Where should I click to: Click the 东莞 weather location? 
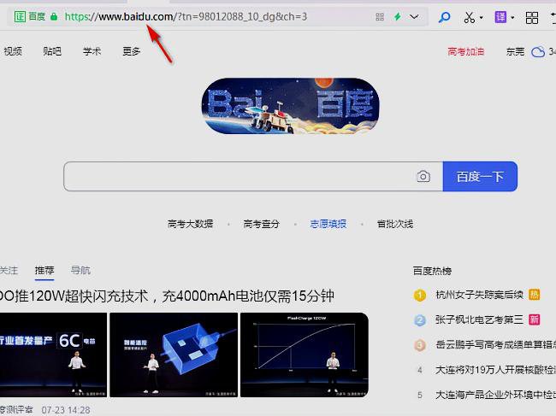(x=515, y=52)
